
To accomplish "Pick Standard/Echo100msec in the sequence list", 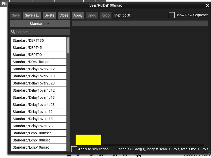I will 38,133.
